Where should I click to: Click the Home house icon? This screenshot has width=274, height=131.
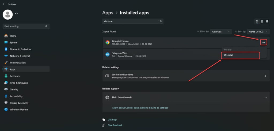point(6,36)
